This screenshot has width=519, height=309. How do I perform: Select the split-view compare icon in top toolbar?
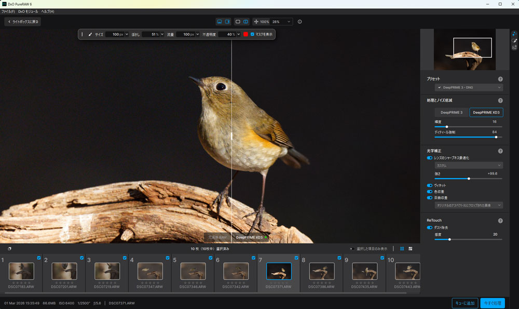coord(245,22)
